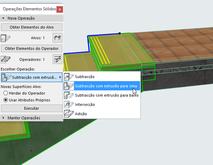Click the select operators icon button
The height and width of the screenshot is (165, 213).
[57, 59]
